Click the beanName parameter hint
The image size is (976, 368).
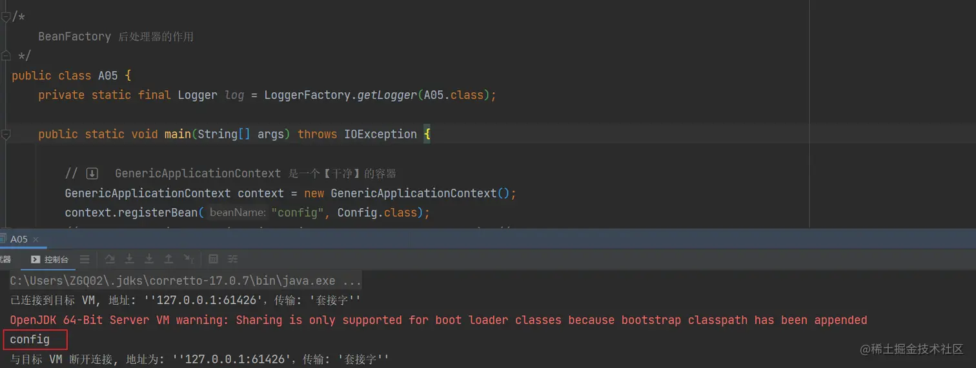coord(238,213)
